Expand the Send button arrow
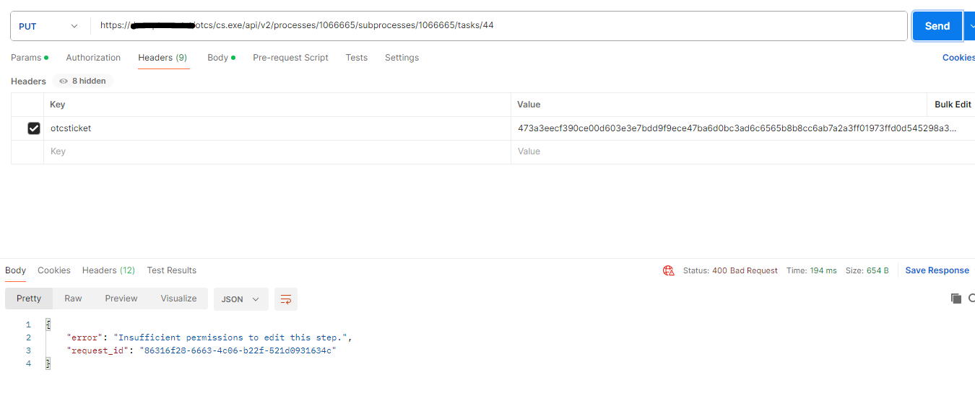Viewport: 975px width, 393px height. click(x=970, y=26)
